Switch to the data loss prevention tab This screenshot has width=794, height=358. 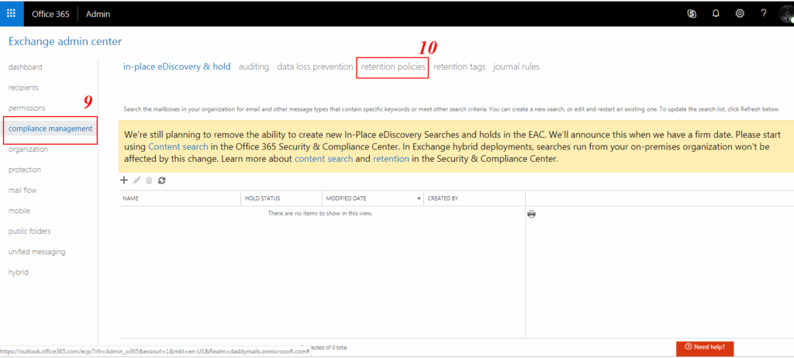point(315,67)
